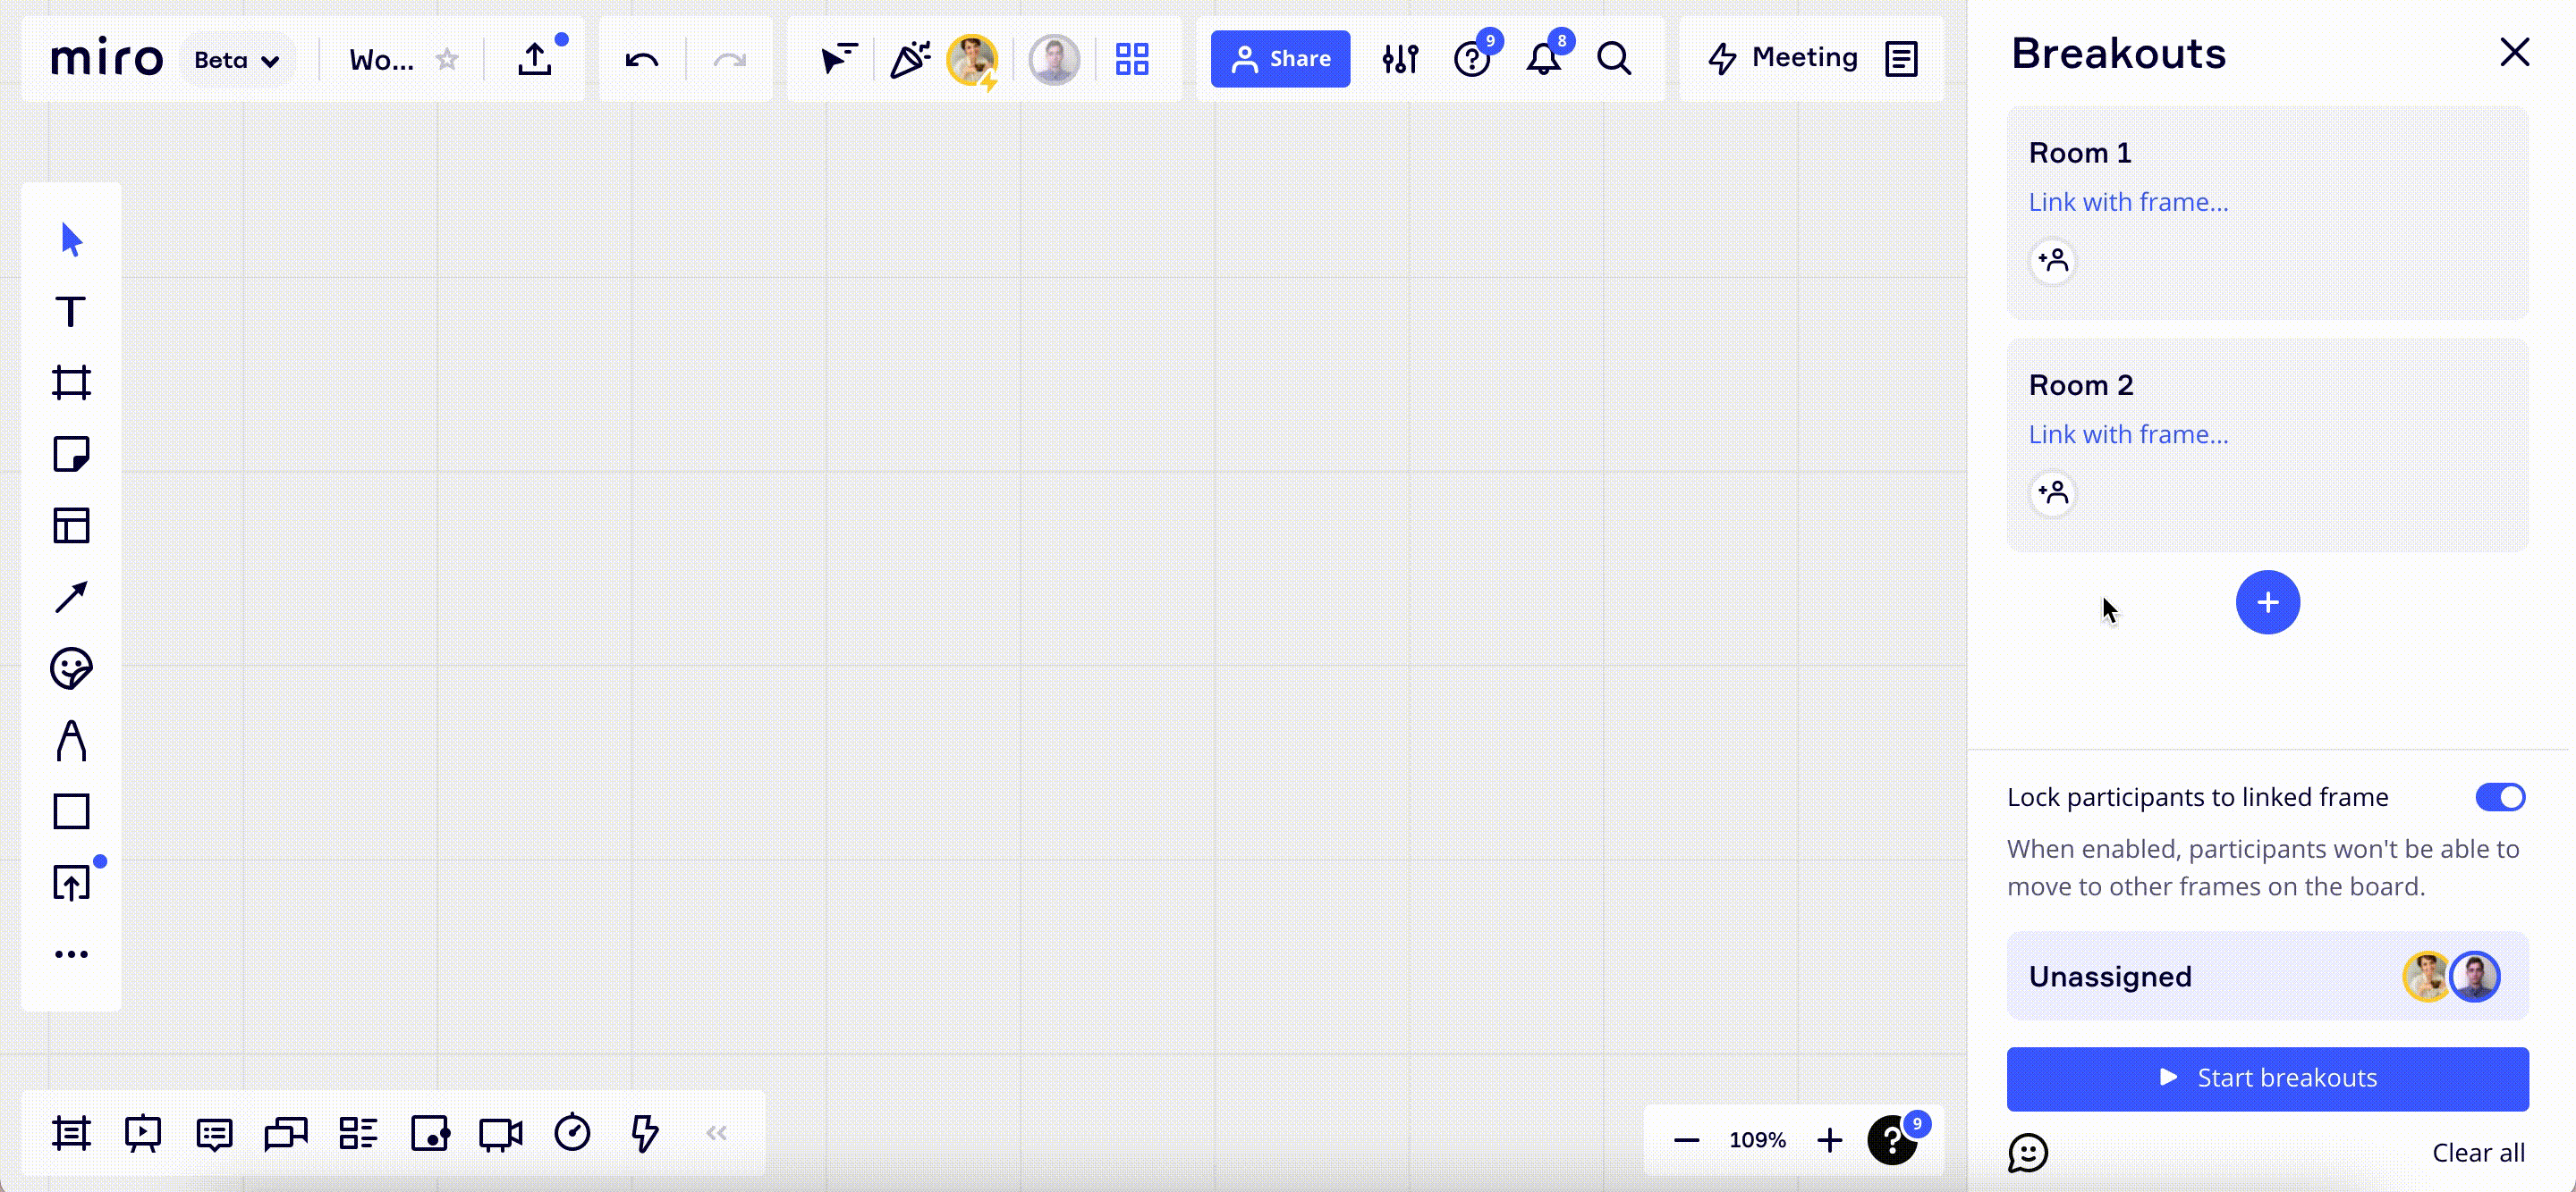Open the Meeting menu
2576x1192 pixels.
[x=1784, y=58]
